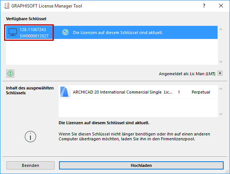This screenshot has width=230, height=174.
Task: Click the truncated Lic... column cell
Action: (168, 92)
